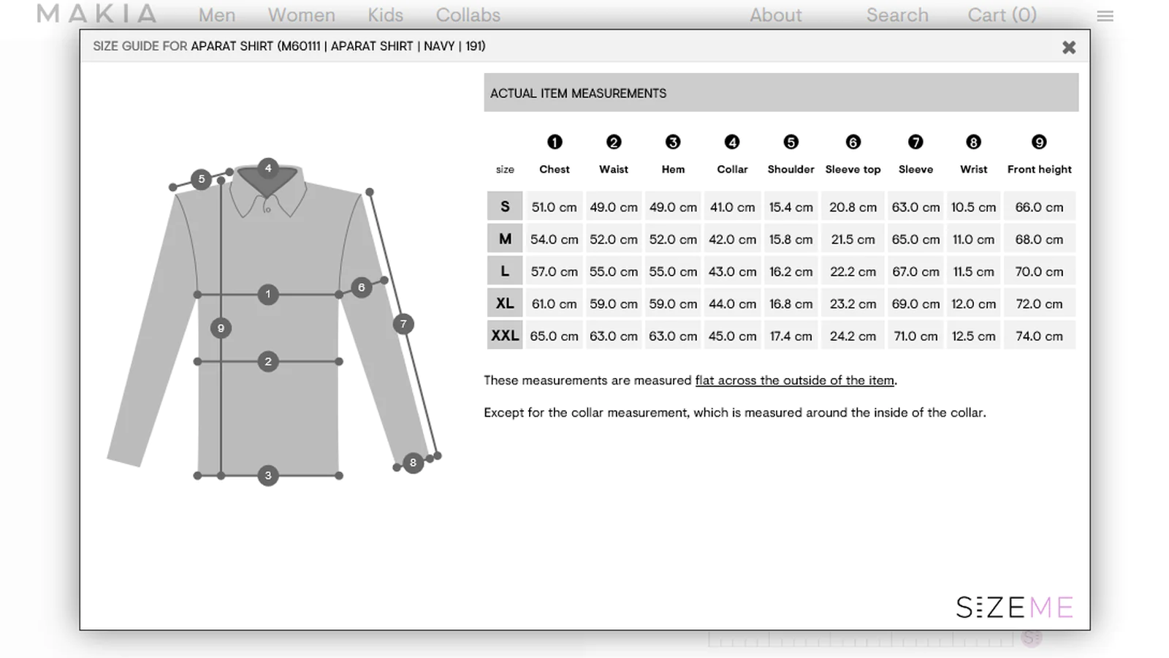
Task: Click front height marker 9 on the diagram
Action: click(221, 328)
